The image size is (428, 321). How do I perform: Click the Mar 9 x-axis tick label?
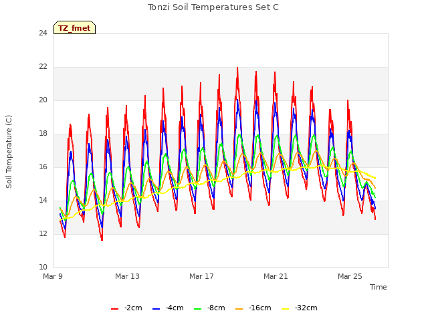(x=53, y=276)
